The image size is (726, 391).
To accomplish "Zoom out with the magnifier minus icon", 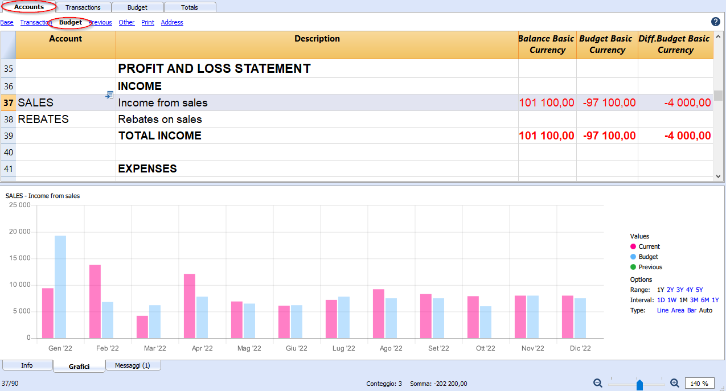I will point(598,383).
